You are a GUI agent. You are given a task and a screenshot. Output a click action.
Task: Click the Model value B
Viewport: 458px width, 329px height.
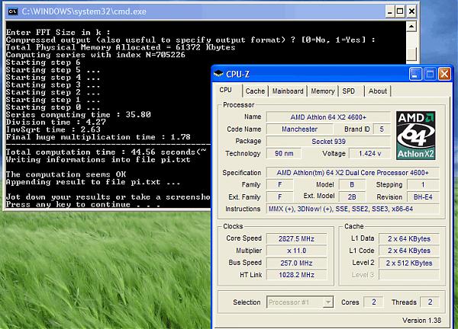pos(352,184)
